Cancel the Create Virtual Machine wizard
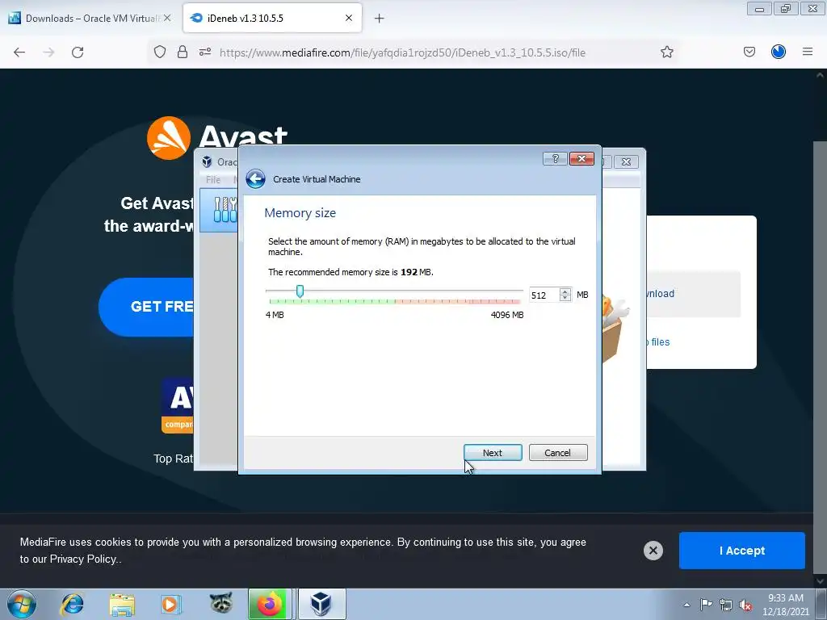 [557, 452]
